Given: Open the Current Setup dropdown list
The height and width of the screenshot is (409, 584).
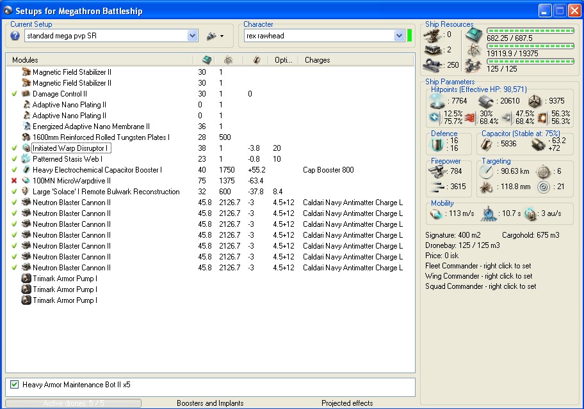Looking at the screenshot, I should [x=193, y=36].
